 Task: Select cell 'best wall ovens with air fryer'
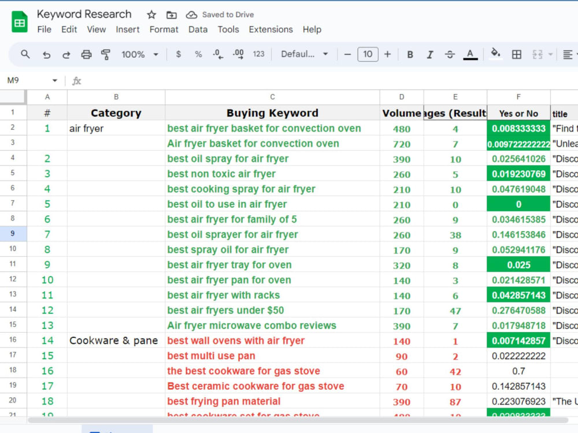click(272, 340)
